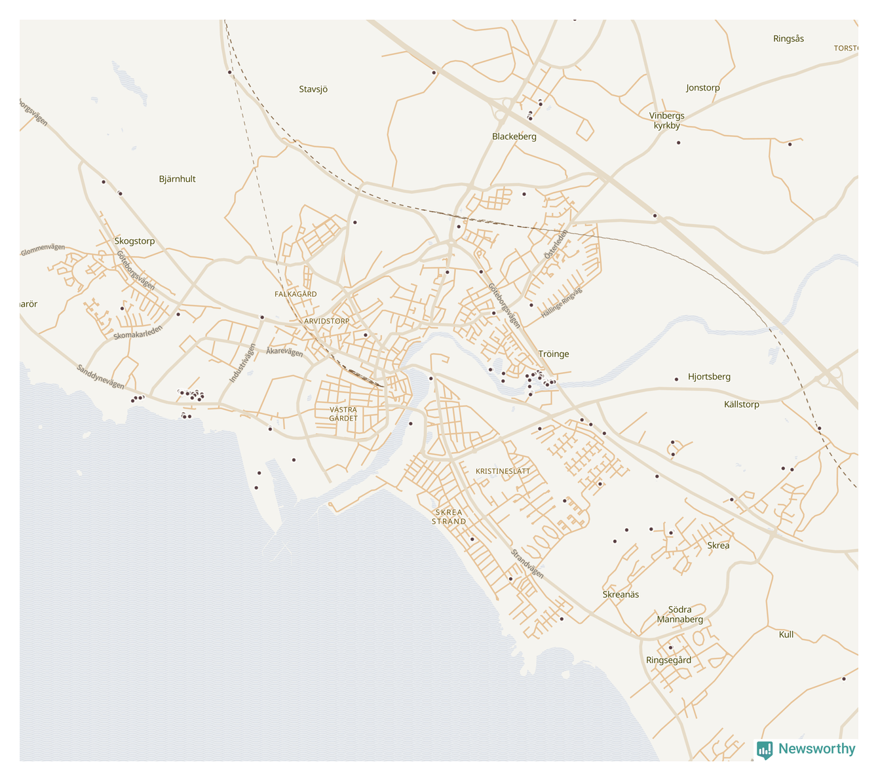The image size is (878, 781).
Task: Click the Jonstorp place label
Action: tap(702, 88)
